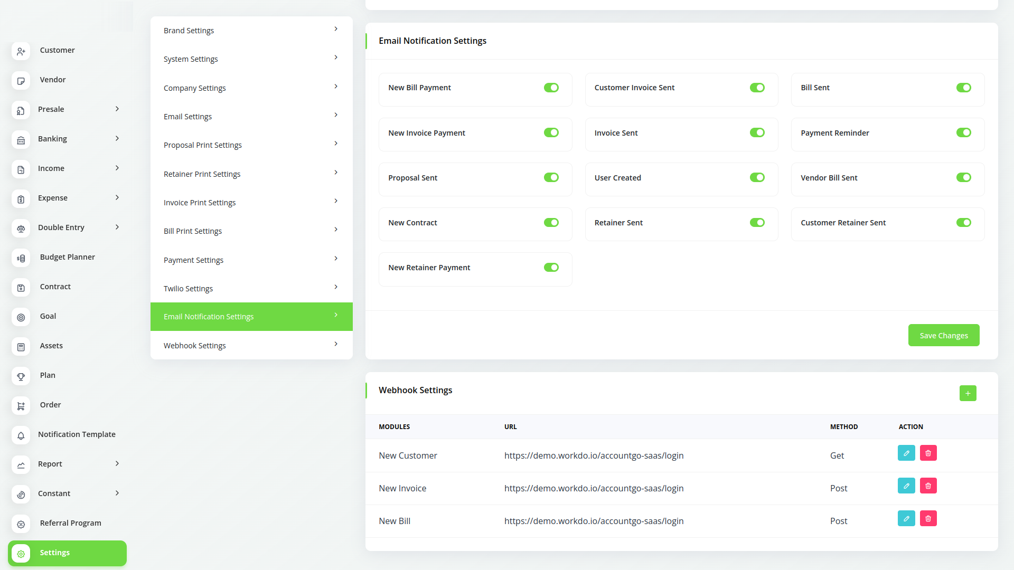Click the edit icon for New Customer webhook
The width and height of the screenshot is (1014, 570).
[906, 453]
